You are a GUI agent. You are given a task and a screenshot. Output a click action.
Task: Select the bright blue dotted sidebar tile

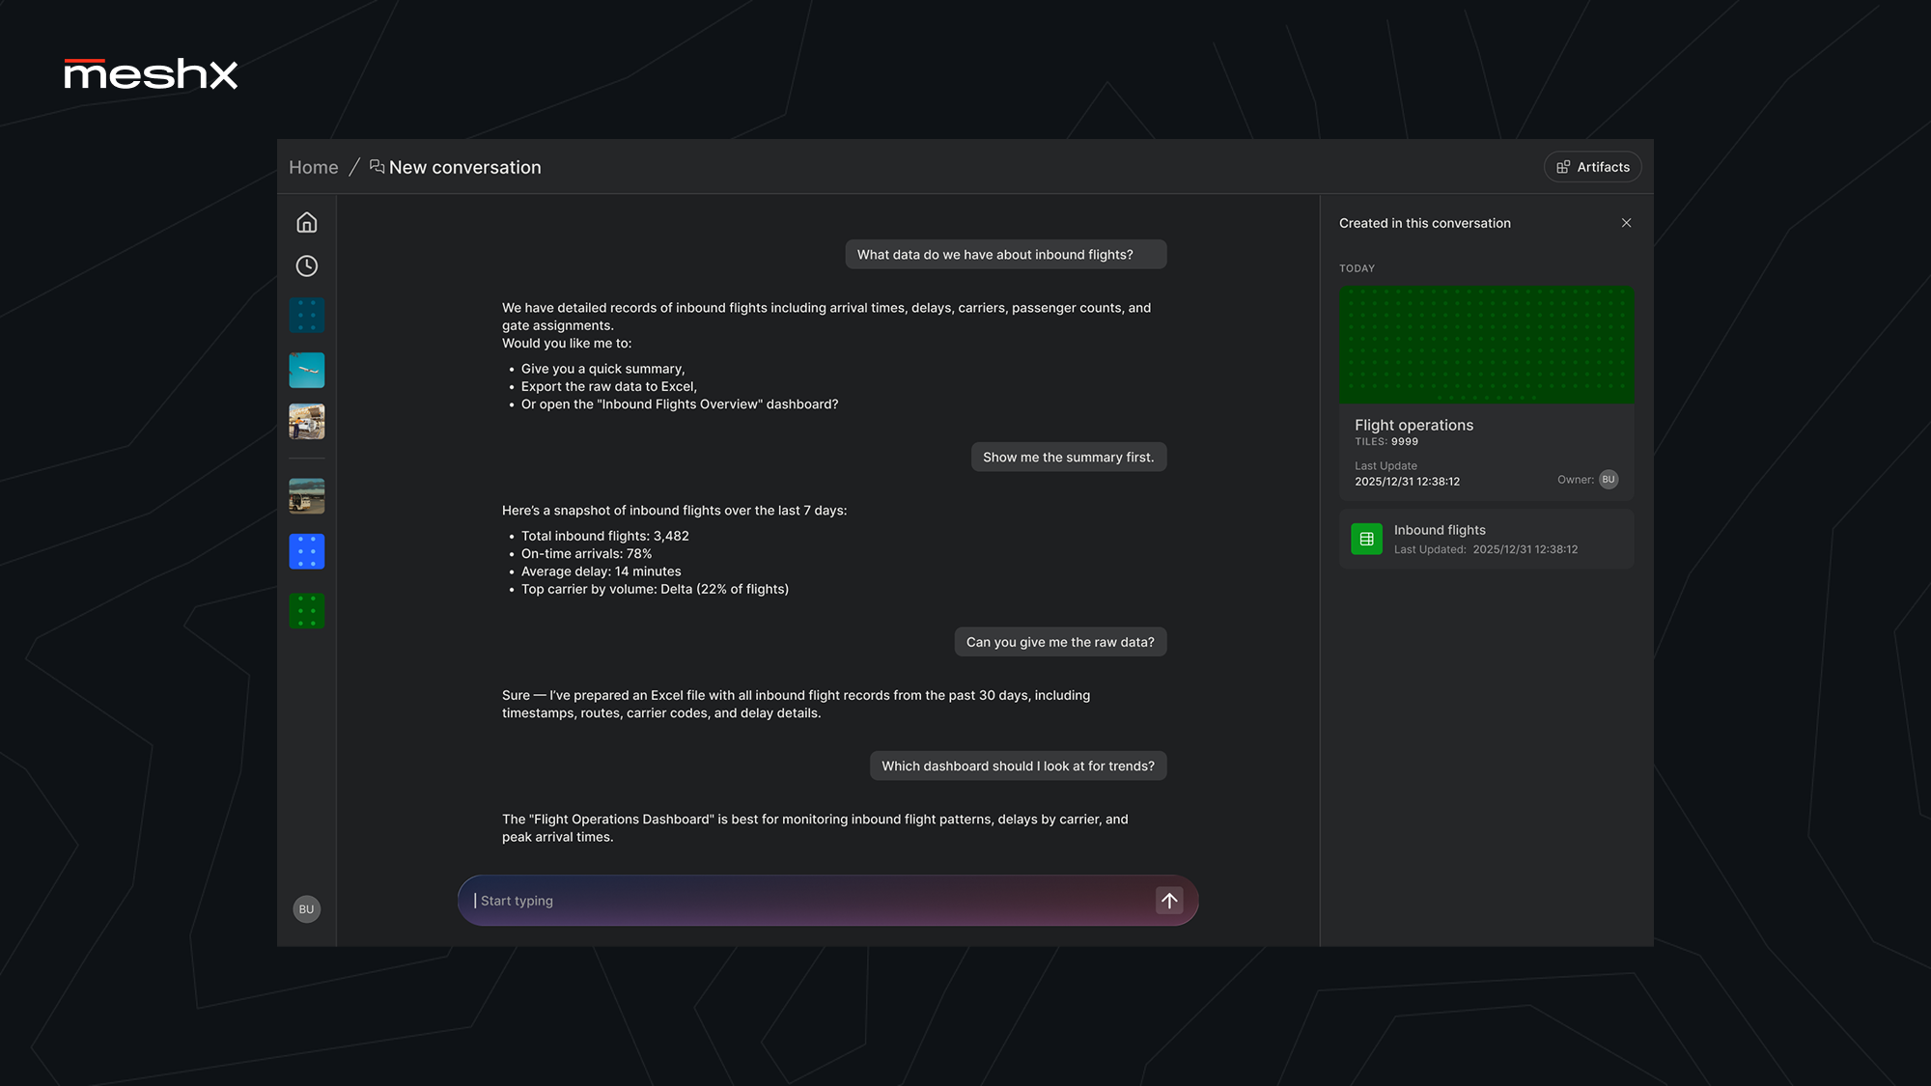coord(306,551)
